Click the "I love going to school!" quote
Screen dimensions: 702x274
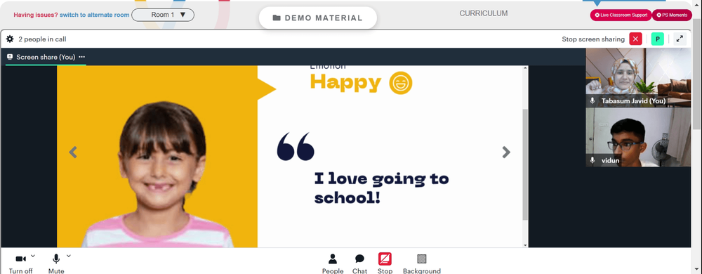pyautogui.click(x=381, y=188)
